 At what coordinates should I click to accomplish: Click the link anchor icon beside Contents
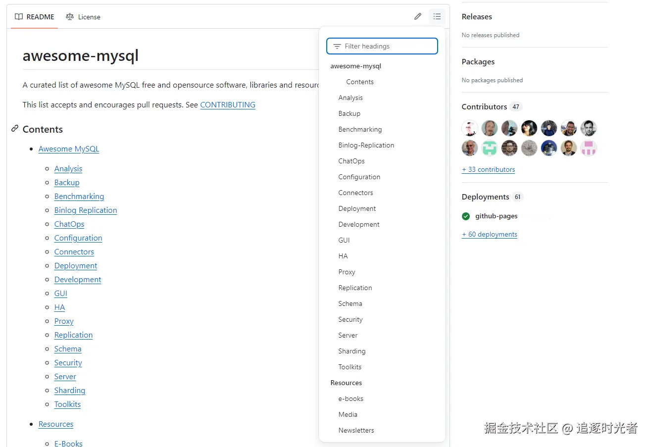tap(15, 129)
